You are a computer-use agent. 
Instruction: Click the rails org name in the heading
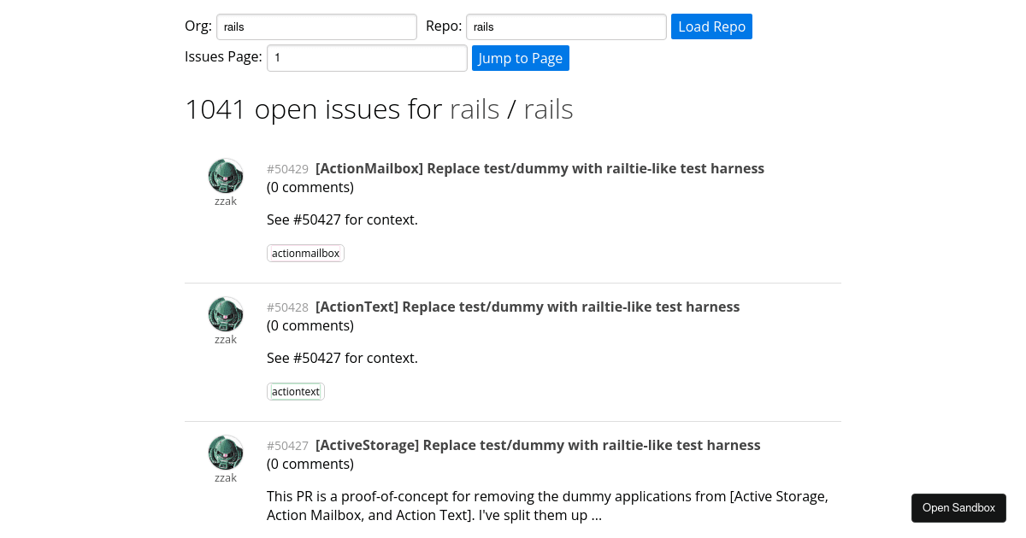(475, 109)
